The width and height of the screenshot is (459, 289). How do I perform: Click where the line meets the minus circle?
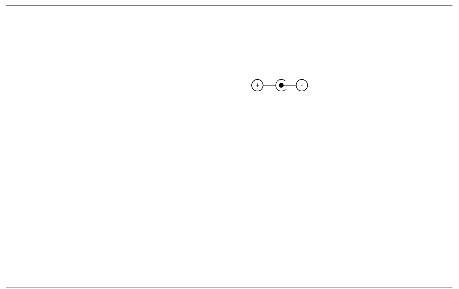[296, 85]
